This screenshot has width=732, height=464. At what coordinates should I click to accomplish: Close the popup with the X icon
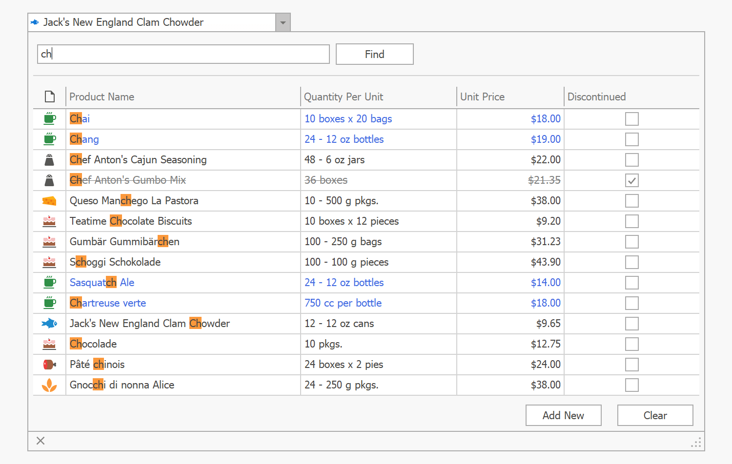click(x=41, y=441)
